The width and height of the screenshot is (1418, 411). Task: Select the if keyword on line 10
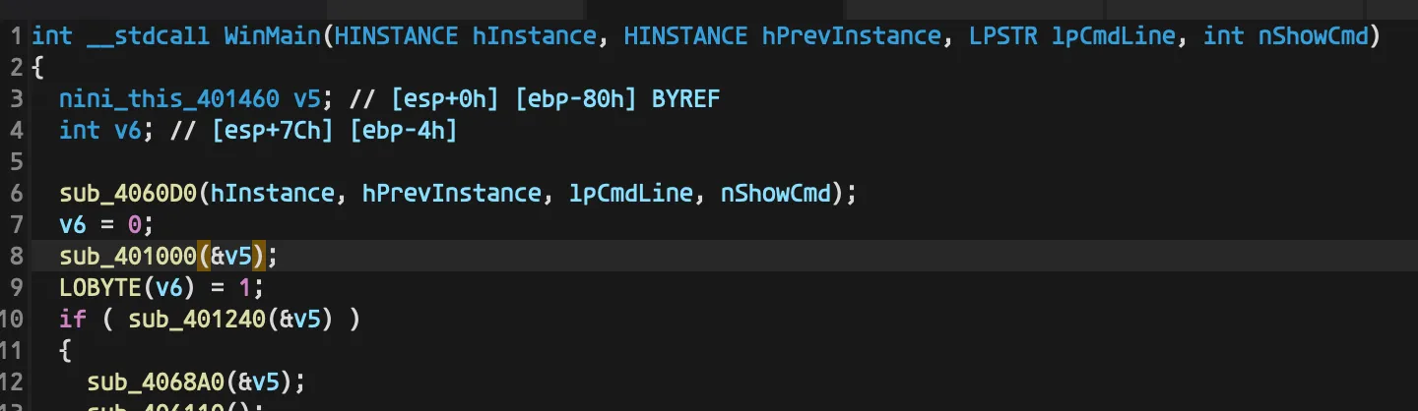[x=73, y=319]
